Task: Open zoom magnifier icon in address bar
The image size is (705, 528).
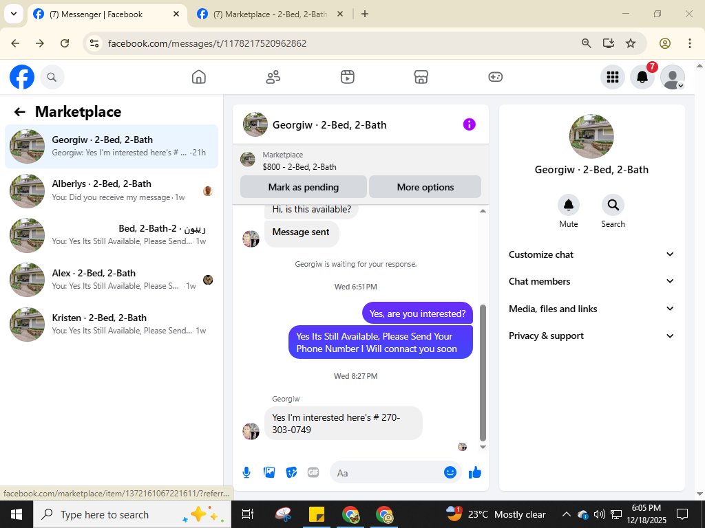Action: 586,43
